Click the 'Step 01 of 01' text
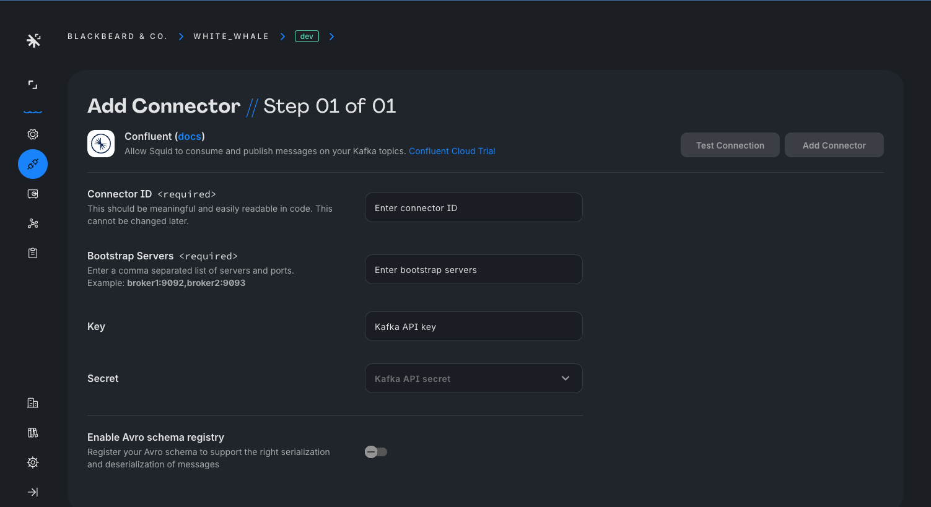Viewport: 931px width, 507px height. [x=330, y=106]
